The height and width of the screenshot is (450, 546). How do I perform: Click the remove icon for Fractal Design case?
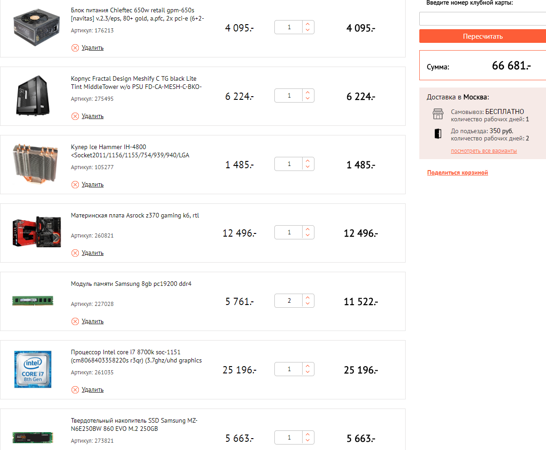75,116
